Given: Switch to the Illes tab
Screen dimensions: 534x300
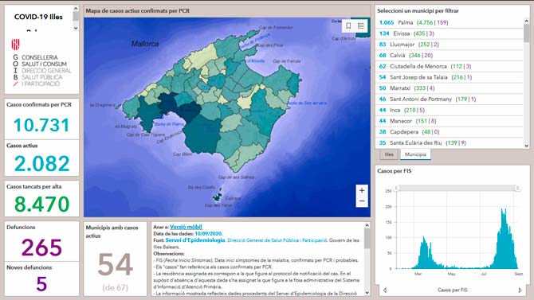Looking at the screenshot, I should click(389, 154).
